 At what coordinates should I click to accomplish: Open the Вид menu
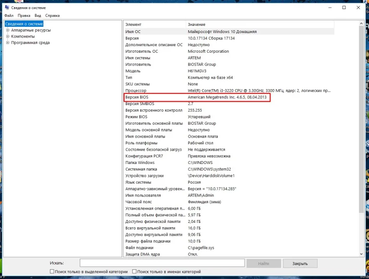tap(37, 15)
